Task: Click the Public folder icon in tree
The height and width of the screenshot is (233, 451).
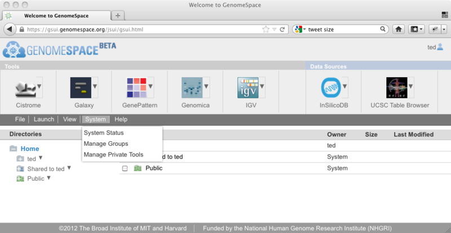Action: (x=20, y=179)
